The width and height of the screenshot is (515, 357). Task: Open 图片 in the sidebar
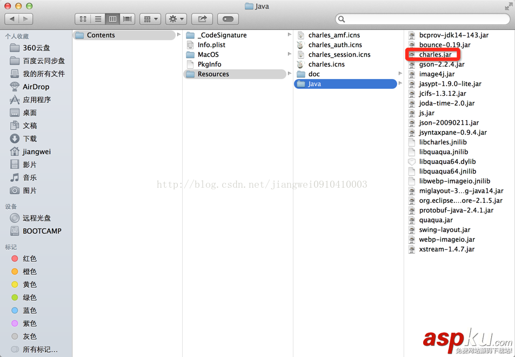coord(36,190)
